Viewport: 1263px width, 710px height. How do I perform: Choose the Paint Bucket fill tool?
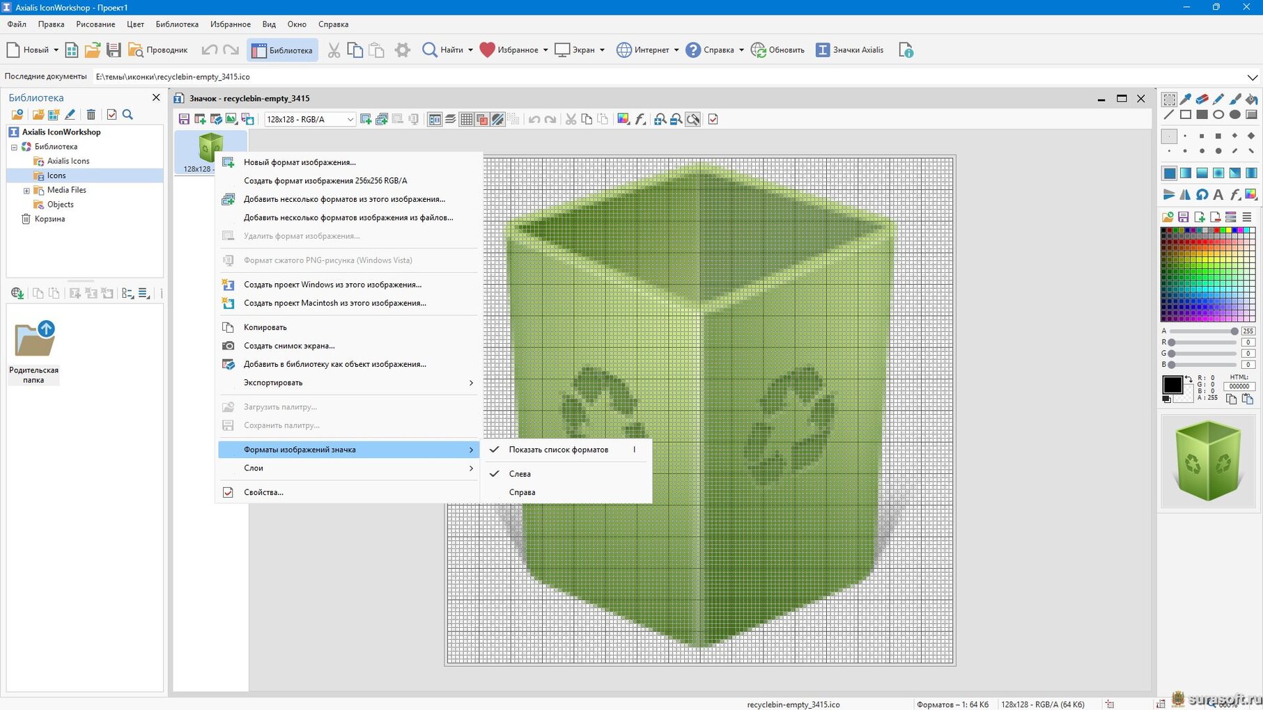[1251, 99]
